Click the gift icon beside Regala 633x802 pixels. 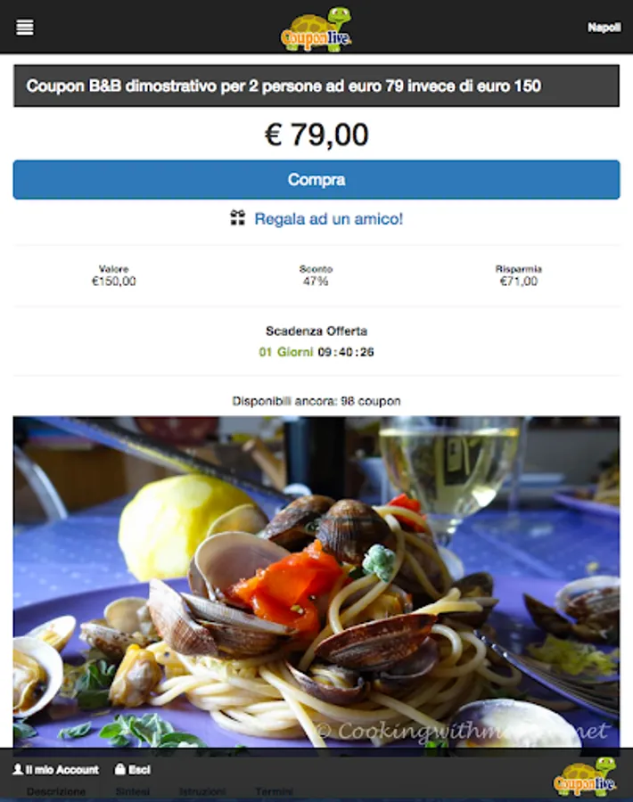tap(237, 218)
